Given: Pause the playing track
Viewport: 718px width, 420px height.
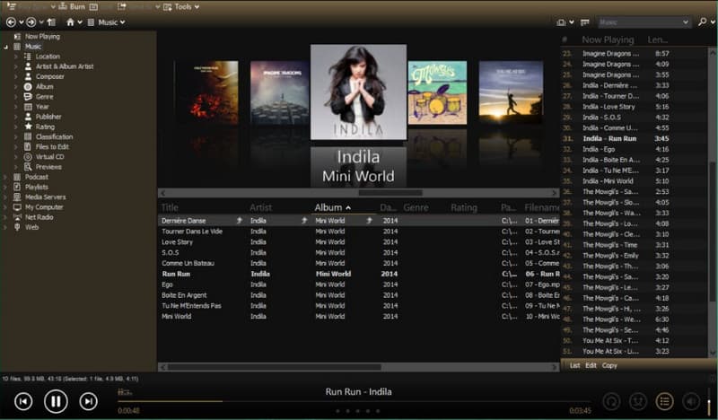Looking at the screenshot, I should click(56, 401).
